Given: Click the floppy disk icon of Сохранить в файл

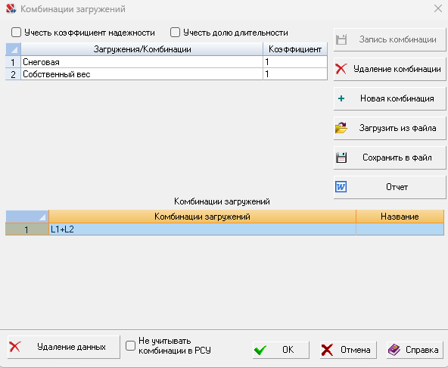Looking at the screenshot, I should tap(341, 157).
